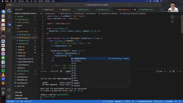Image resolution: width=183 pixels, height=103 pixels.
Task: Maximize the panel with the chevron up
Action: 177,71
